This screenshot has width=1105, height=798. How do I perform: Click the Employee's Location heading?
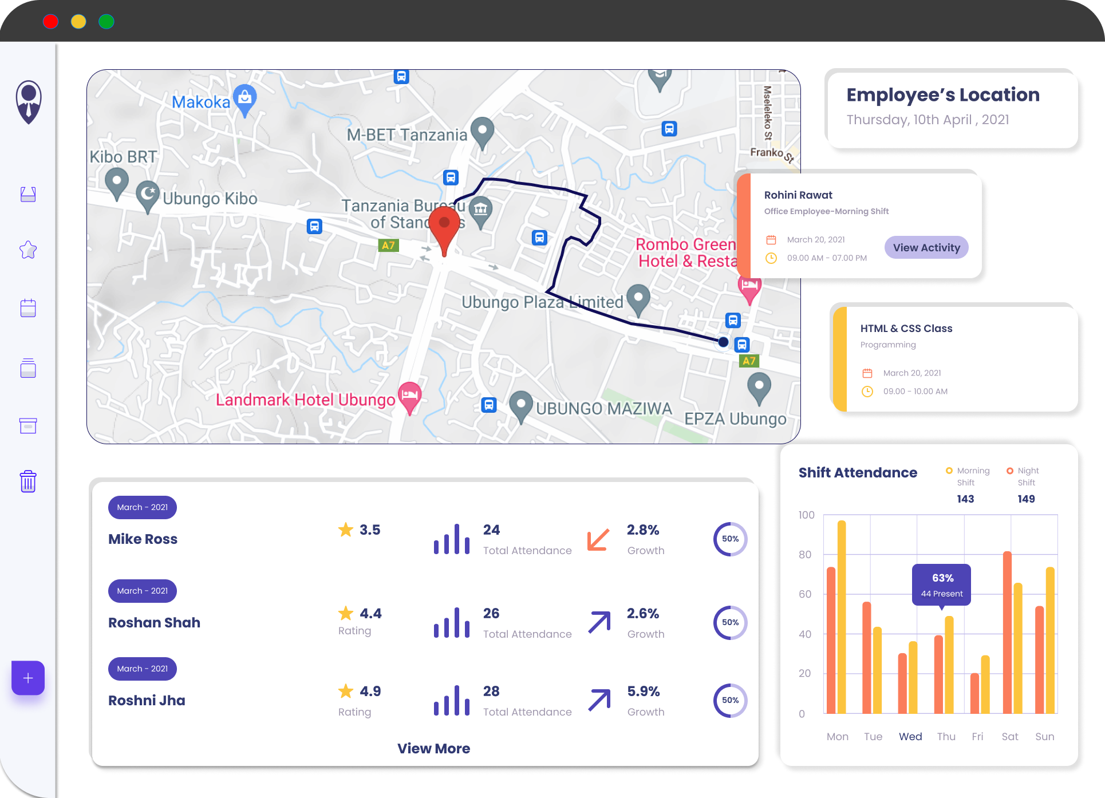[x=943, y=95]
